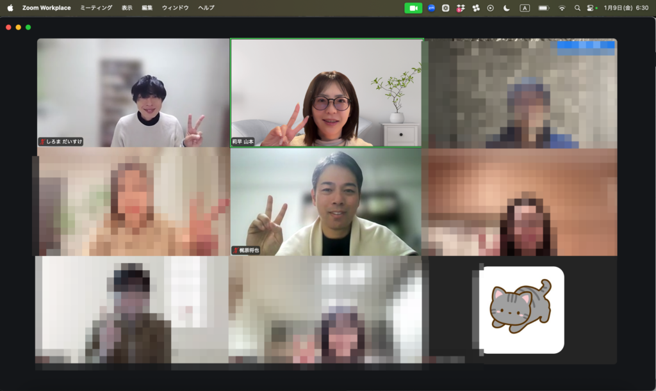
Task: Toggle the Focus moon icon
Action: tap(507, 8)
